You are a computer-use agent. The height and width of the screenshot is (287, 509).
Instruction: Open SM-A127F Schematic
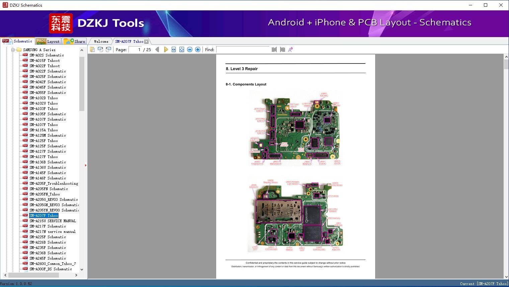tap(48, 151)
